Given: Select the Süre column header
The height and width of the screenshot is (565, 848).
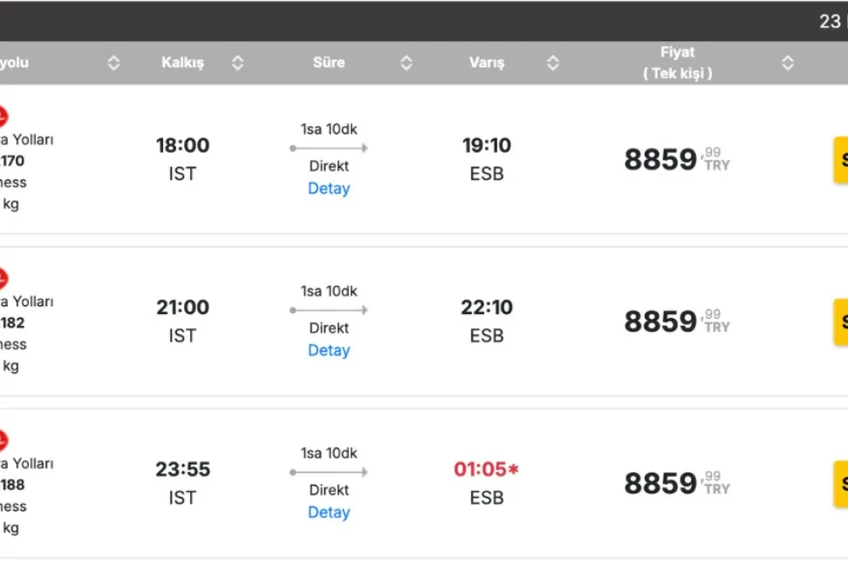Looking at the screenshot, I should point(329,63).
